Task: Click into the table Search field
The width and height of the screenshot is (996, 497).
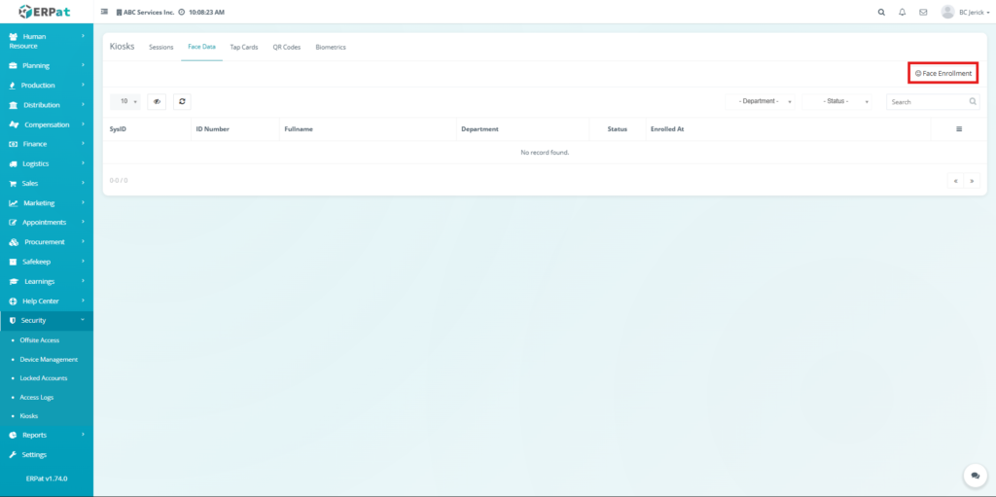Action: 926,101
